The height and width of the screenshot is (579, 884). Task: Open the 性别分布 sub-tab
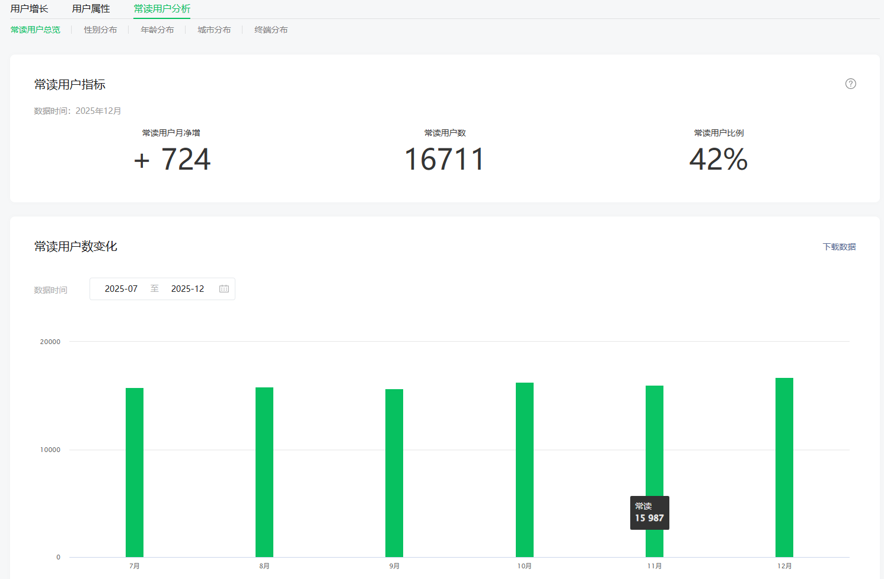[100, 30]
